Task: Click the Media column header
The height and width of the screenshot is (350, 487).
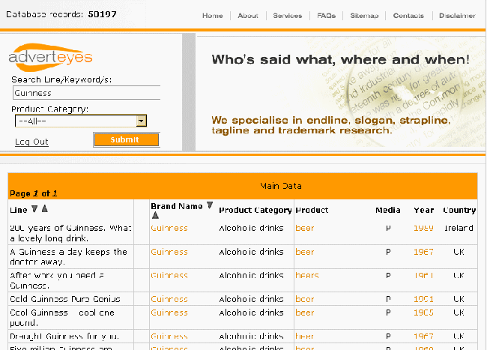Action: 388,211
